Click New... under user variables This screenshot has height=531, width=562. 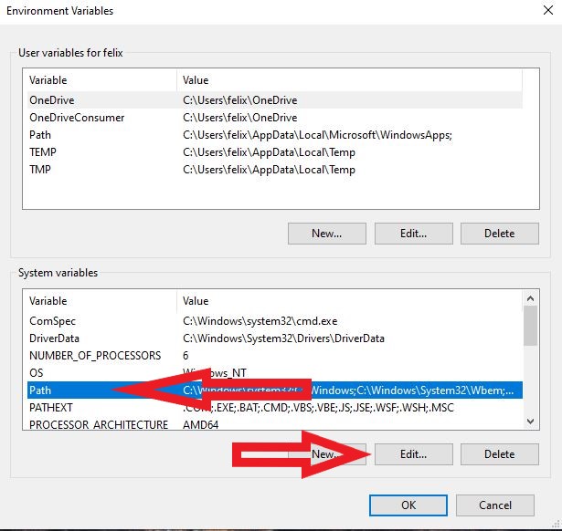tap(326, 234)
